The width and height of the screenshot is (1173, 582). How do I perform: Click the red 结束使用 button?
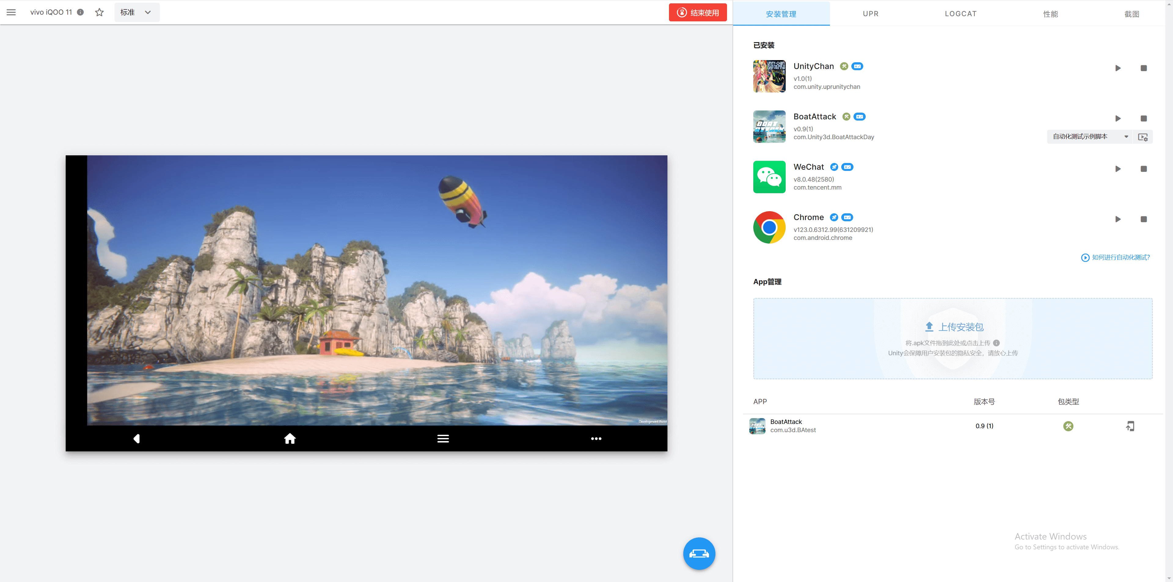[x=698, y=13]
